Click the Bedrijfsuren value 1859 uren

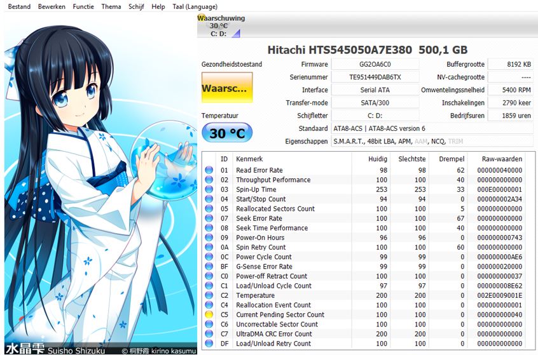(x=511, y=116)
